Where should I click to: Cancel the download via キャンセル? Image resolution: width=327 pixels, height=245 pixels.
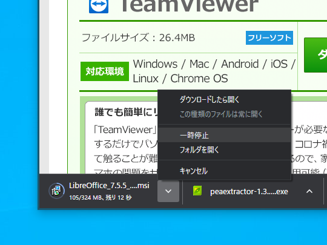(225, 171)
